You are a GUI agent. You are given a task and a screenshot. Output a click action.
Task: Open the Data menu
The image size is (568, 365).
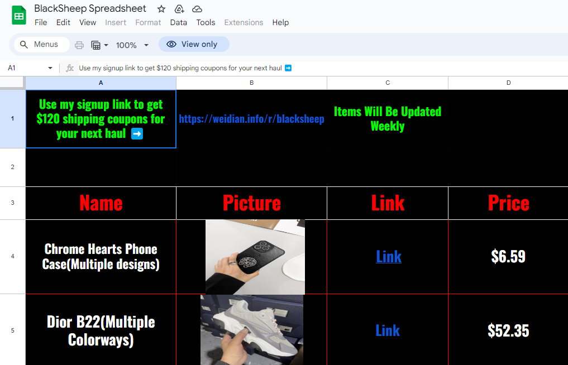click(179, 22)
